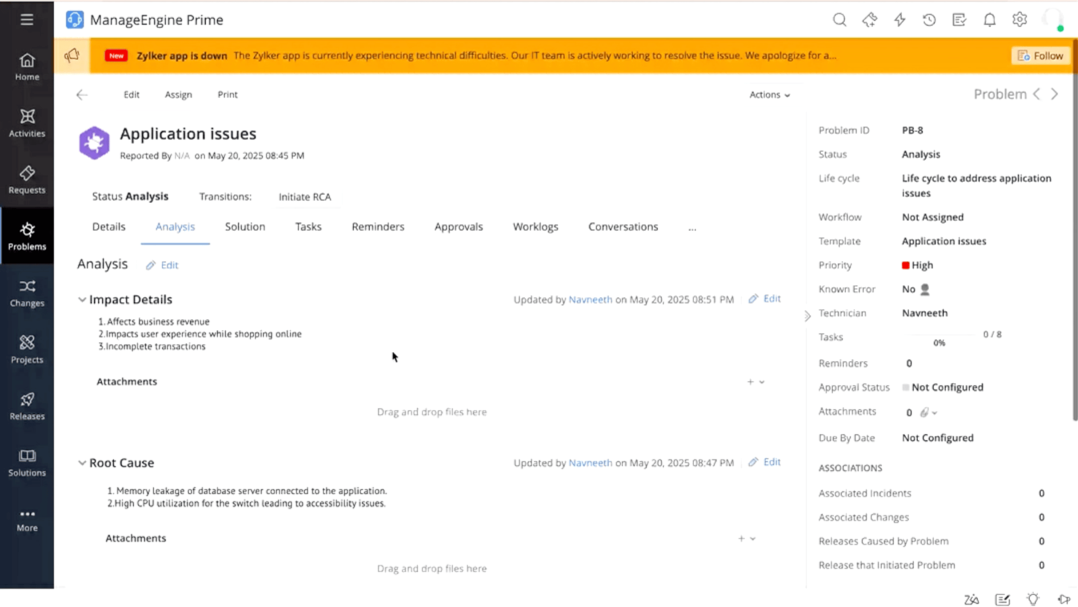Switch to the Solution tab
The width and height of the screenshot is (1078, 607).
(x=245, y=227)
